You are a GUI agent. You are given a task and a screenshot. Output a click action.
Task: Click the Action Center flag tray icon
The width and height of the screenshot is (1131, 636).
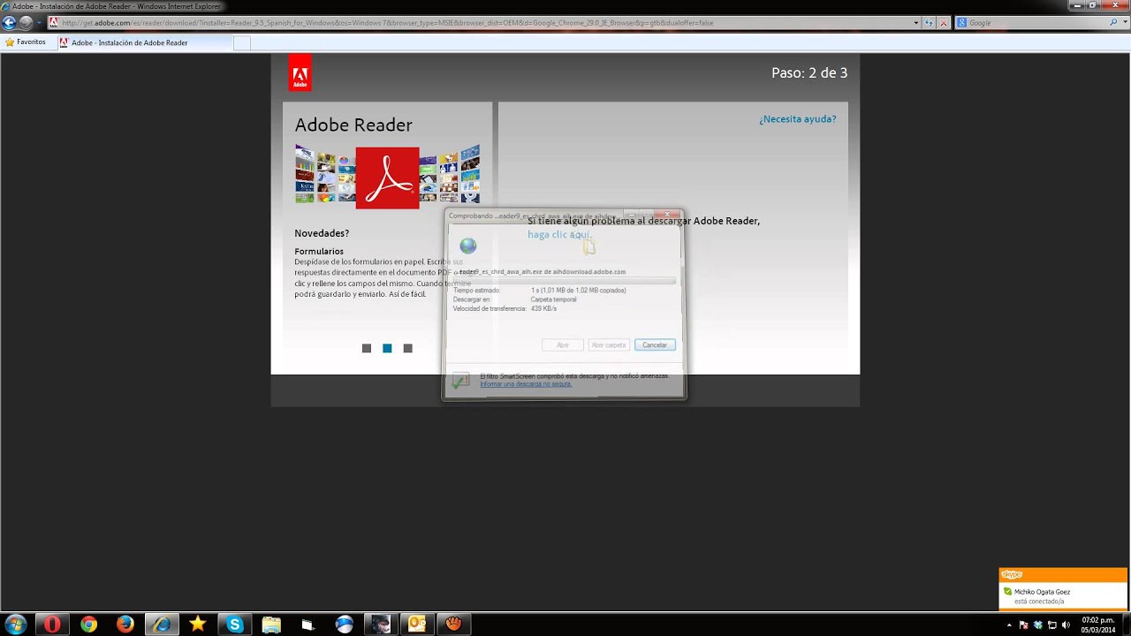[1023, 625]
